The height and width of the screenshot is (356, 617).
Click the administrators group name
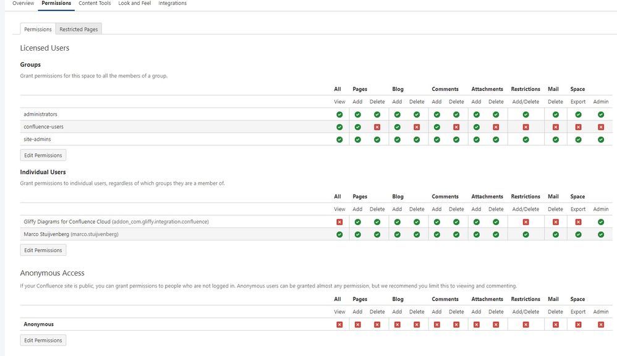tap(40, 114)
